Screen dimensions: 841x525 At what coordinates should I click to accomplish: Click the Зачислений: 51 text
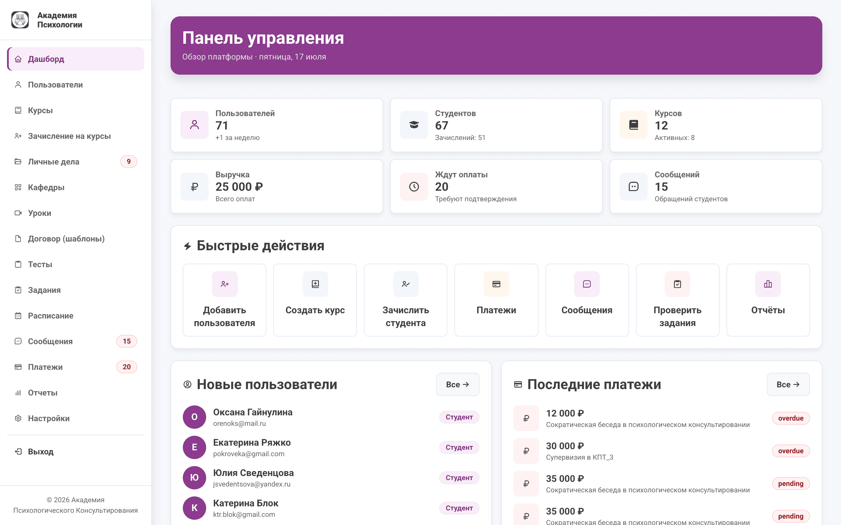tap(460, 138)
